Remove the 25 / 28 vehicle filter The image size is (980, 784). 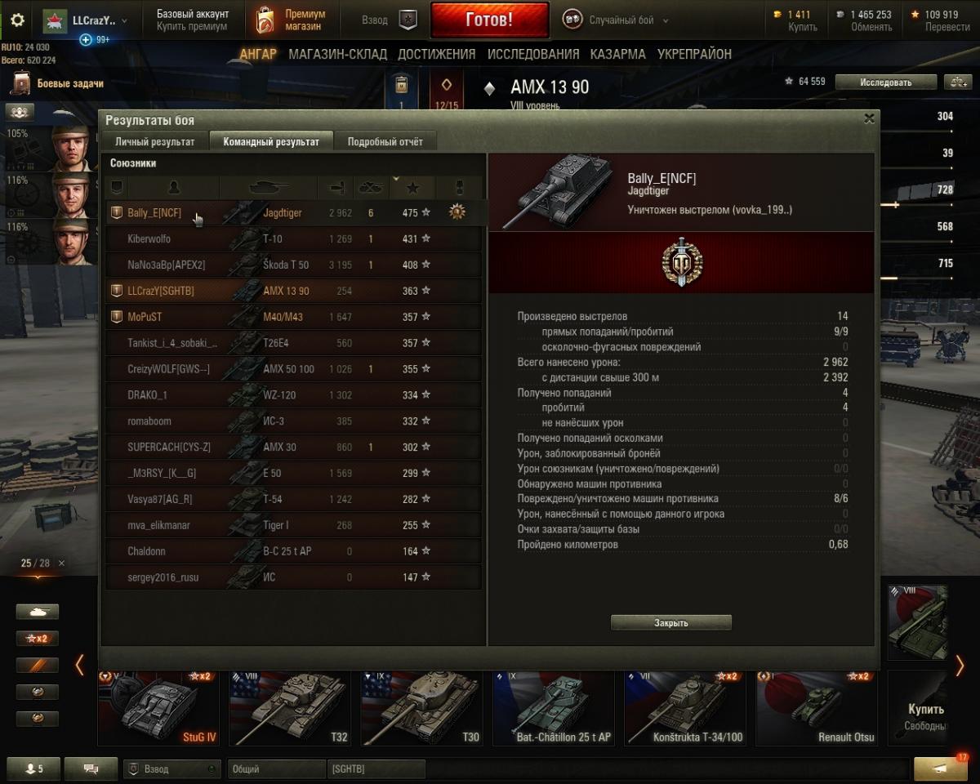61,563
